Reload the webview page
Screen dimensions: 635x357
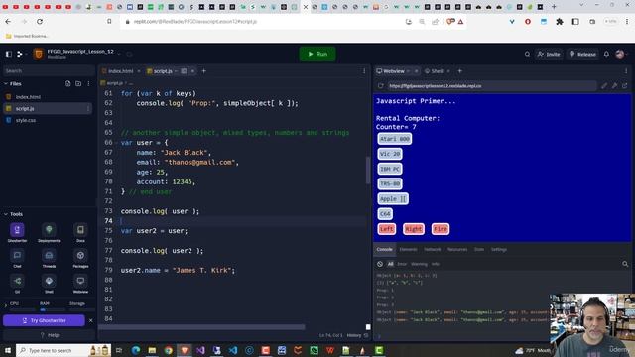[x=381, y=86]
